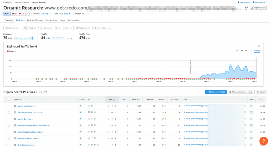Check the 'average marketing agency hourly rate' checkbox
This screenshot has height=147, width=269.
[9, 125]
